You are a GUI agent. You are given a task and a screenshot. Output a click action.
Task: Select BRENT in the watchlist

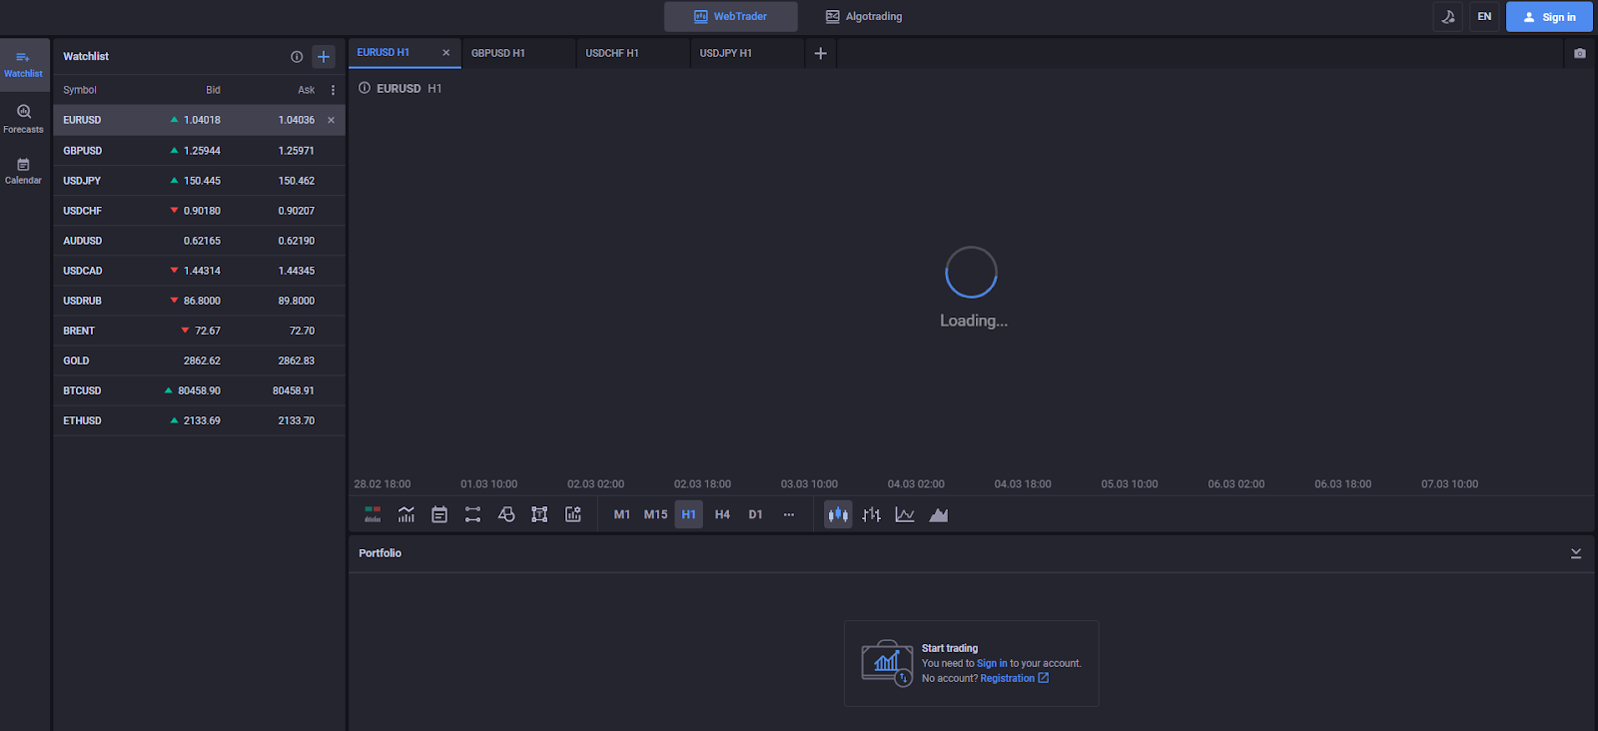coord(199,331)
